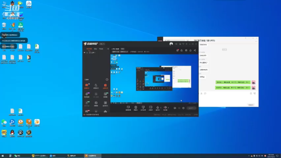Switch to the third scene tab
The image size is (281, 158).
(x=101, y=49)
